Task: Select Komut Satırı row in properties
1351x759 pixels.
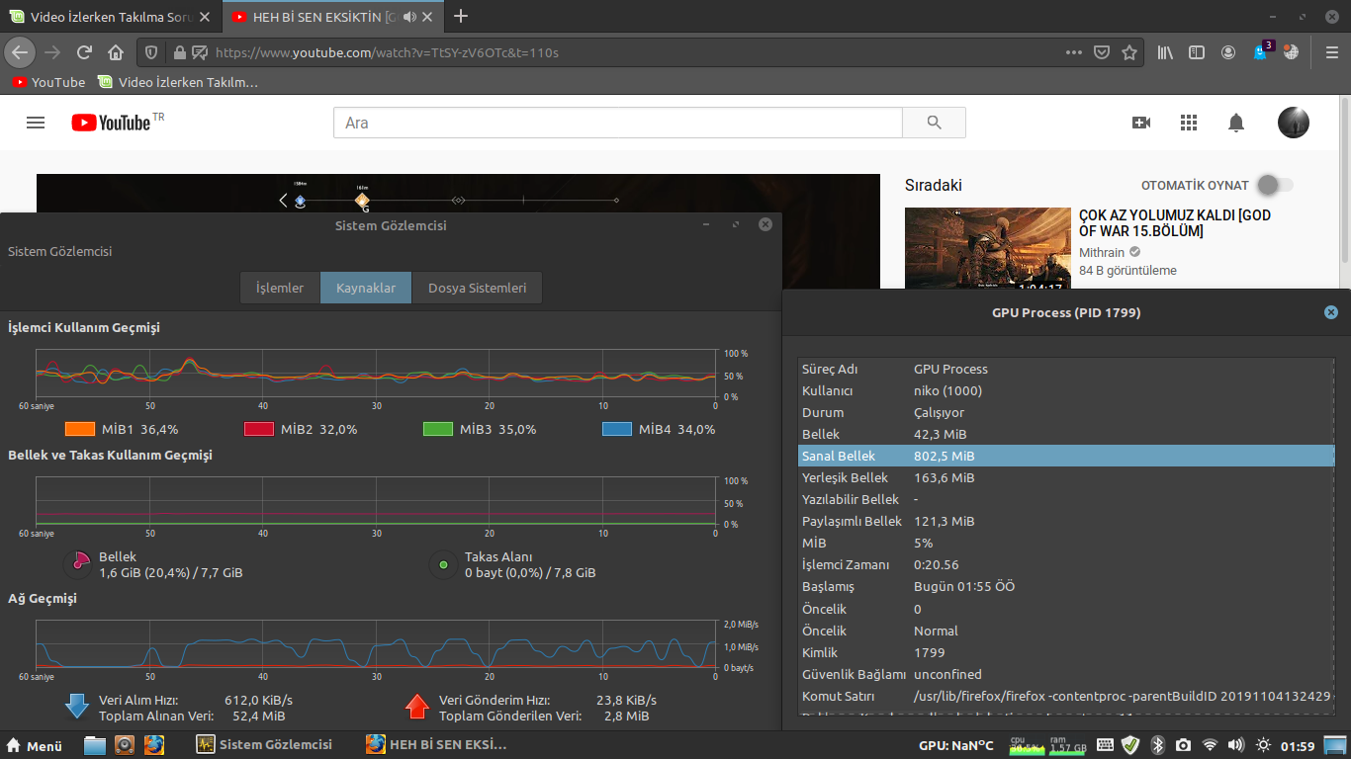Action: pos(1066,696)
